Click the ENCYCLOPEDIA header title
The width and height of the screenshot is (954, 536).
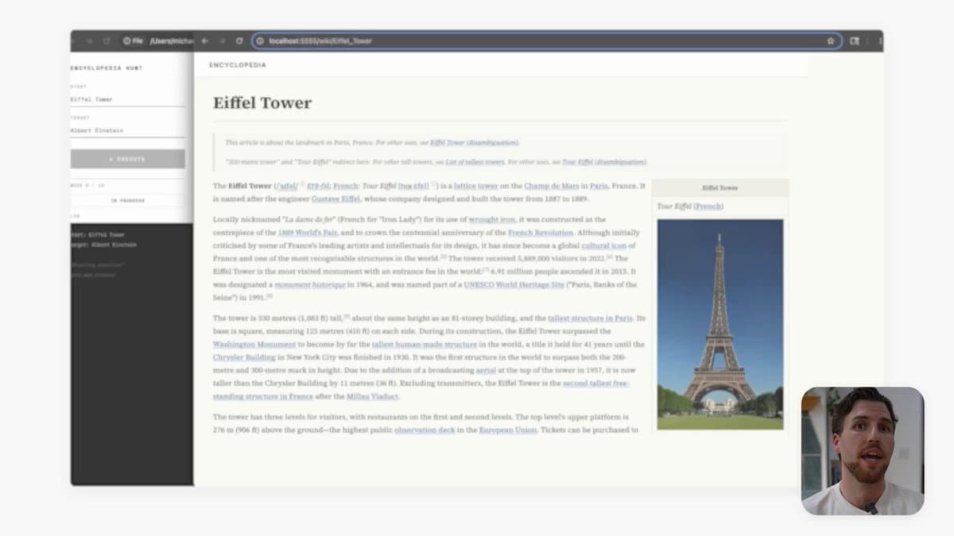pyautogui.click(x=238, y=65)
